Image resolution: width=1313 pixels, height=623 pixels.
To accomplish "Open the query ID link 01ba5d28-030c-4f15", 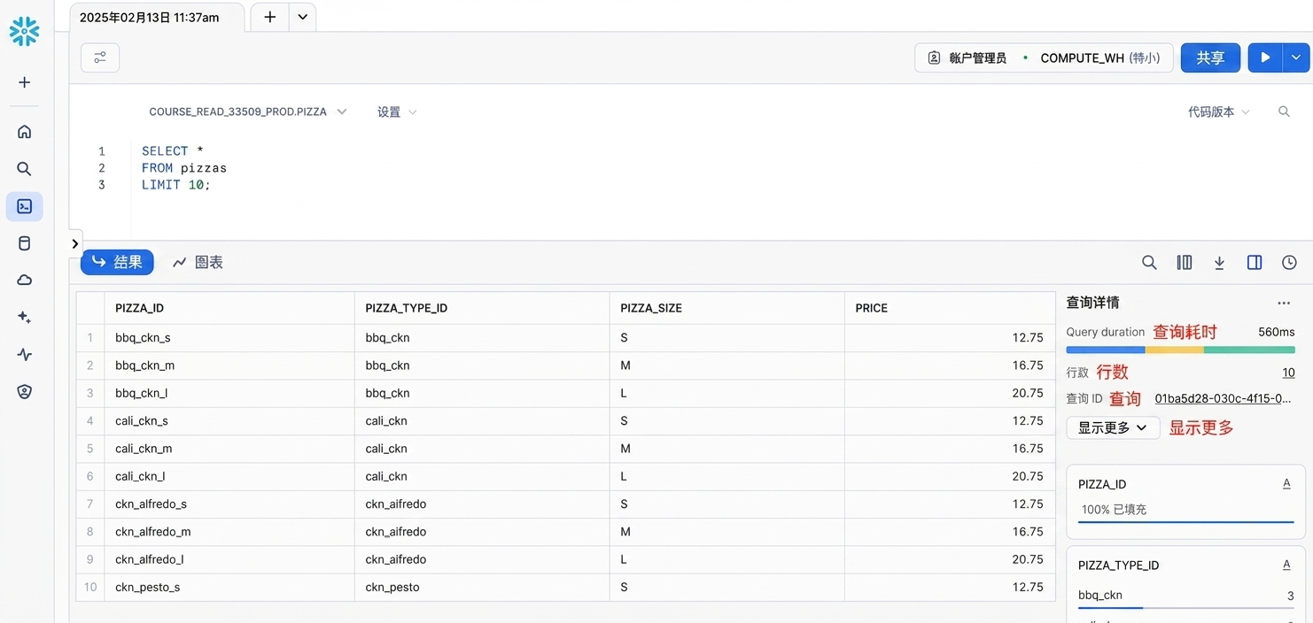I will pyautogui.click(x=1223, y=399).
